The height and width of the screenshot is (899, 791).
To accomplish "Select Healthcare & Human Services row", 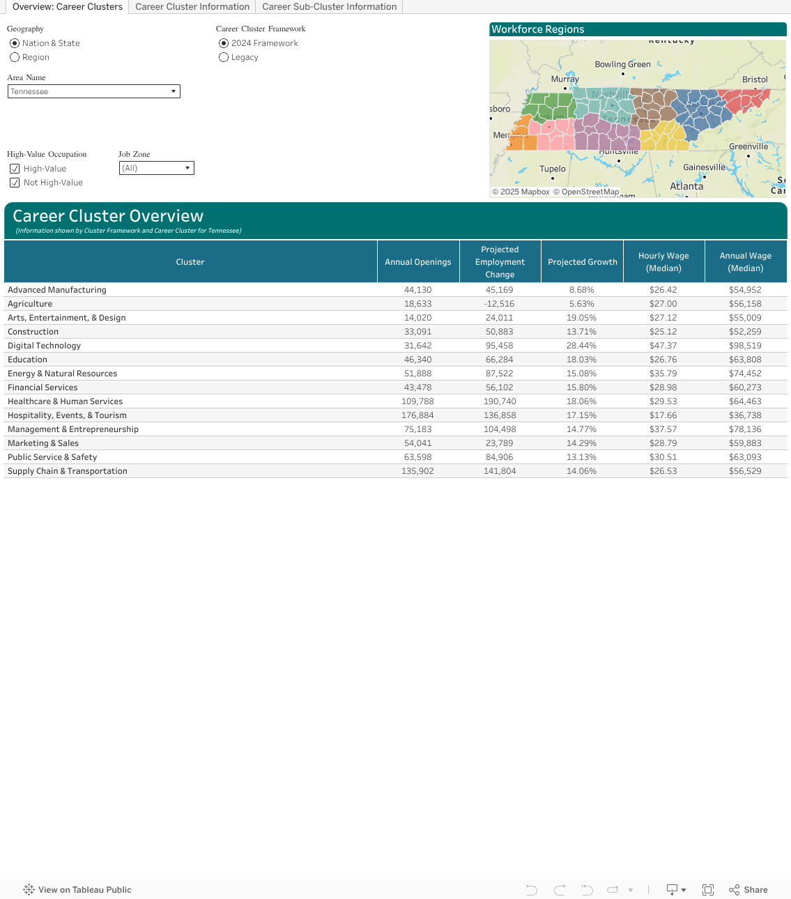I will [395, 401].
